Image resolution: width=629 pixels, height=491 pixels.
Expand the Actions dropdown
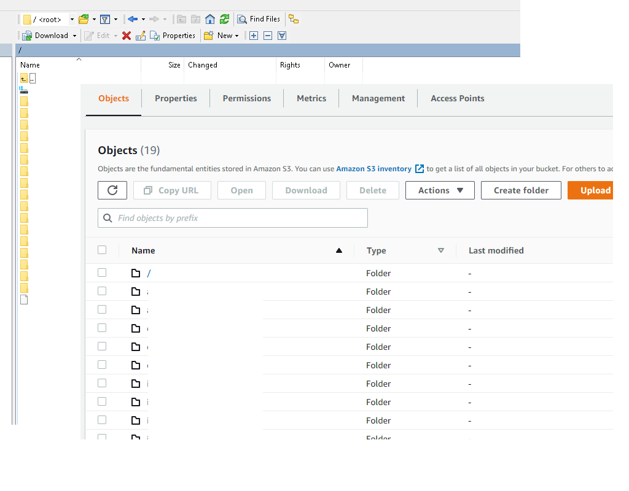pyautogui.click(x=440, y=190)
